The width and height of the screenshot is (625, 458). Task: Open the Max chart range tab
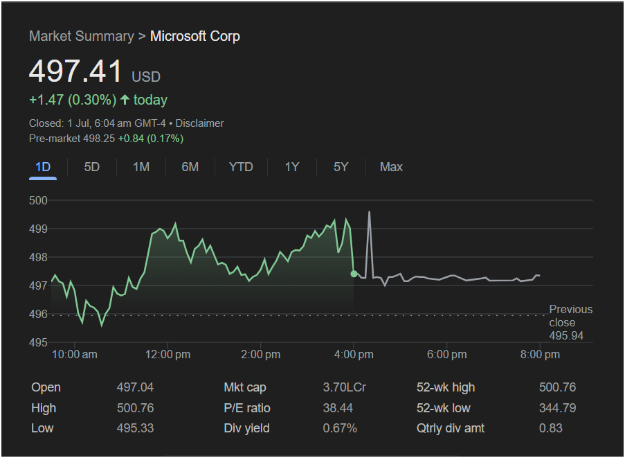pyautogui.click(x=391, y=167)
